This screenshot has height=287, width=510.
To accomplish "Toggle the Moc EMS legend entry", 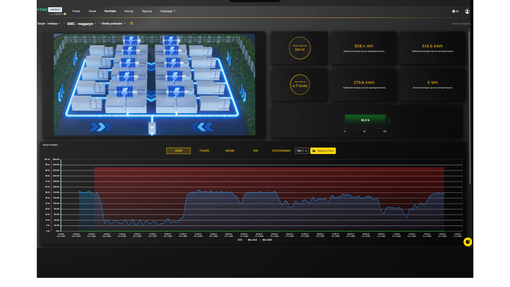I will coord(266,240).
